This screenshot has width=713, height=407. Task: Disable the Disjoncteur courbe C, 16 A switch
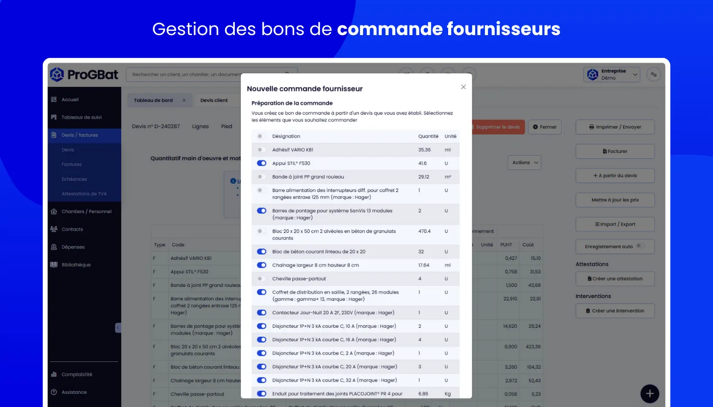(x=262, y=340)
